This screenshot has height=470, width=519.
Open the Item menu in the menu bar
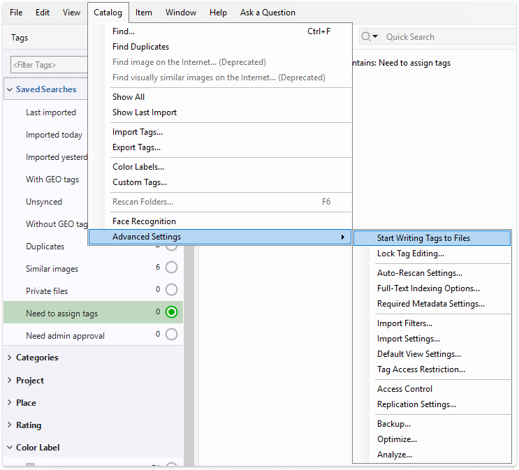(x=144, y=13)
